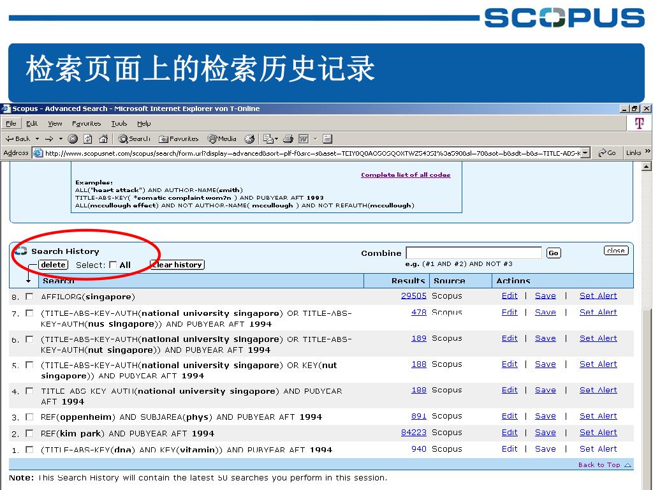The height and width of the screenshot is (490, 653).
Task: Click the vertical scrollbar up arrow
Action: [x=647, y=167]
